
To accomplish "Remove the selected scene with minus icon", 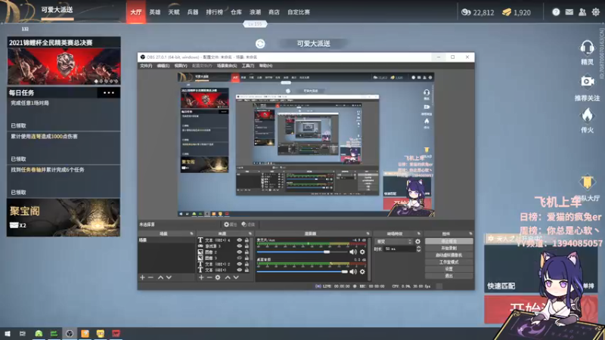I will pyautogui.click(x=150, y=277).
